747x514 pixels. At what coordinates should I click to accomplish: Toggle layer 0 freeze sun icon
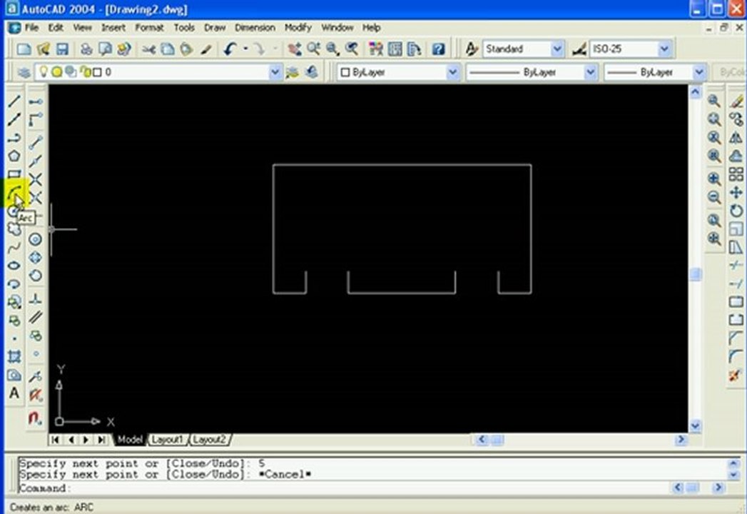point(56,72)
